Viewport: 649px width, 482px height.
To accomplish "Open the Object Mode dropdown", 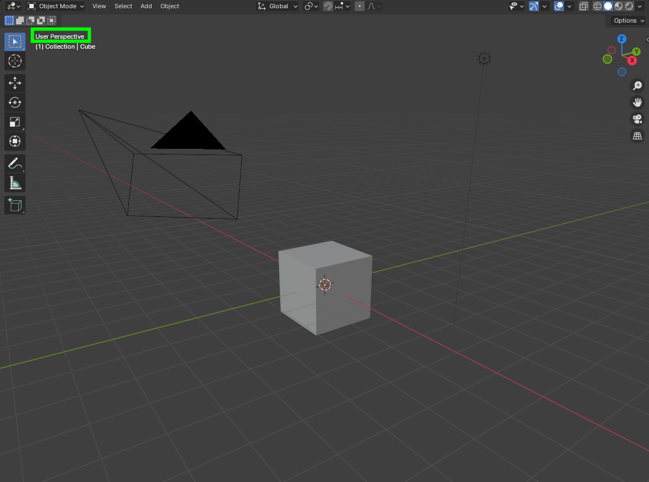I will pyautogui.click(x=55, y=6).
